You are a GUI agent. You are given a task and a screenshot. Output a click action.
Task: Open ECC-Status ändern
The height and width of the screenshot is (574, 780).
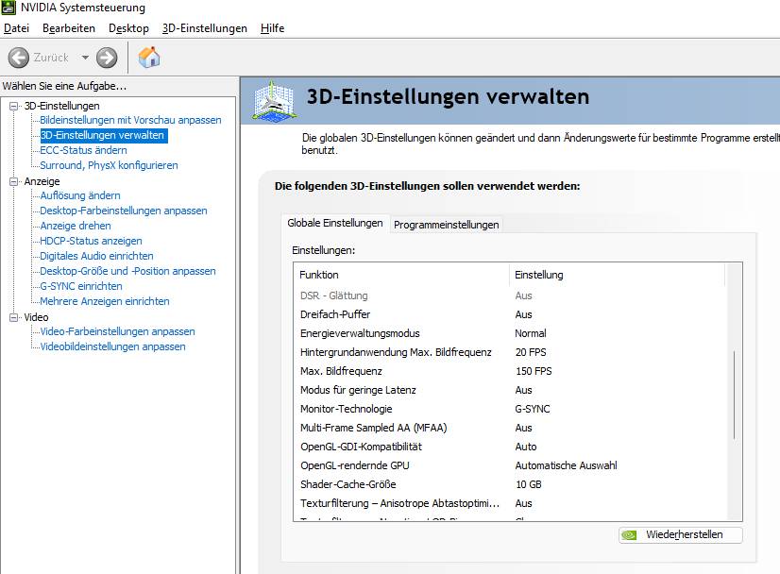[x=83, y=150]
